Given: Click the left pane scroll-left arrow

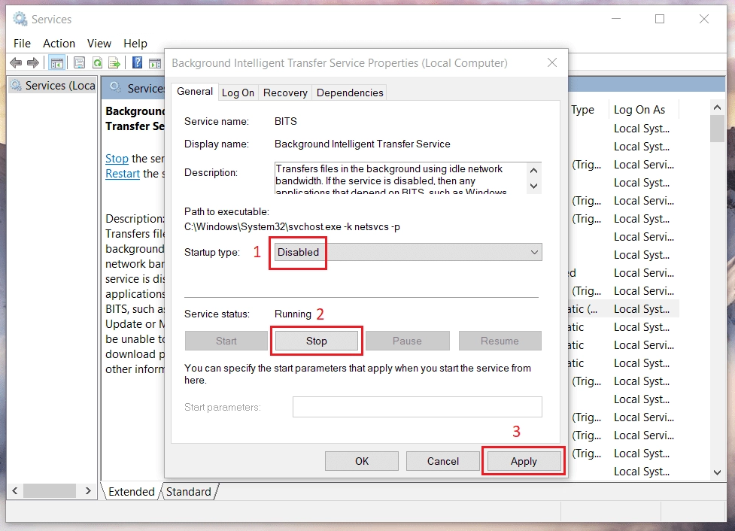Looking at the screenshot, I should click(15, 490).
